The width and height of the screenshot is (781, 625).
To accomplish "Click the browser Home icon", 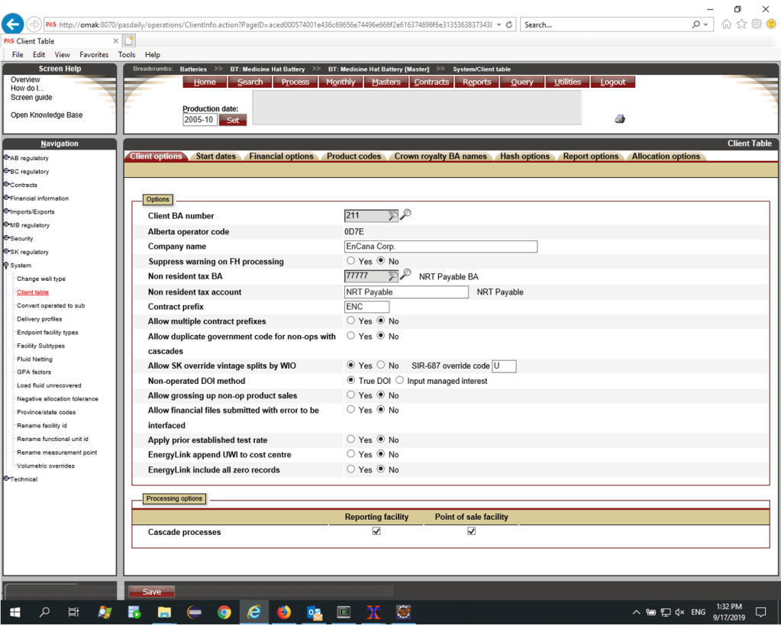I will [727, 24].
